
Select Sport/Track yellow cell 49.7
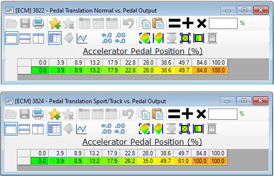point(164,161)
